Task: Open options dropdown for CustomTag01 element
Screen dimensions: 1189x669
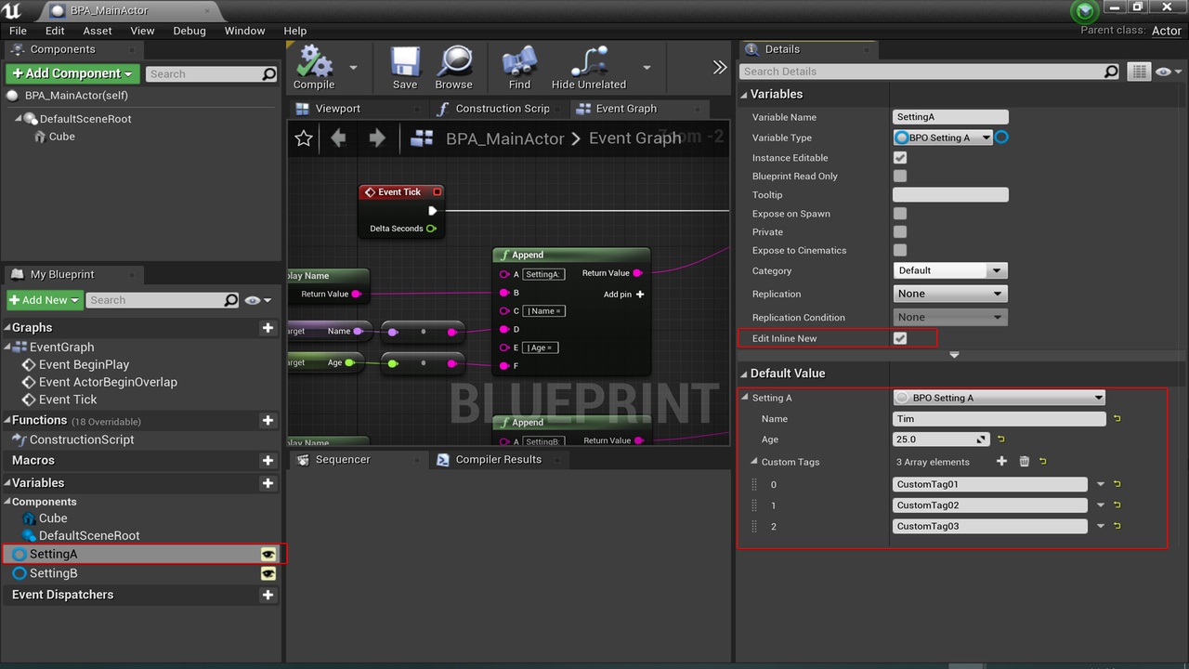Action: pos(1101,484)
